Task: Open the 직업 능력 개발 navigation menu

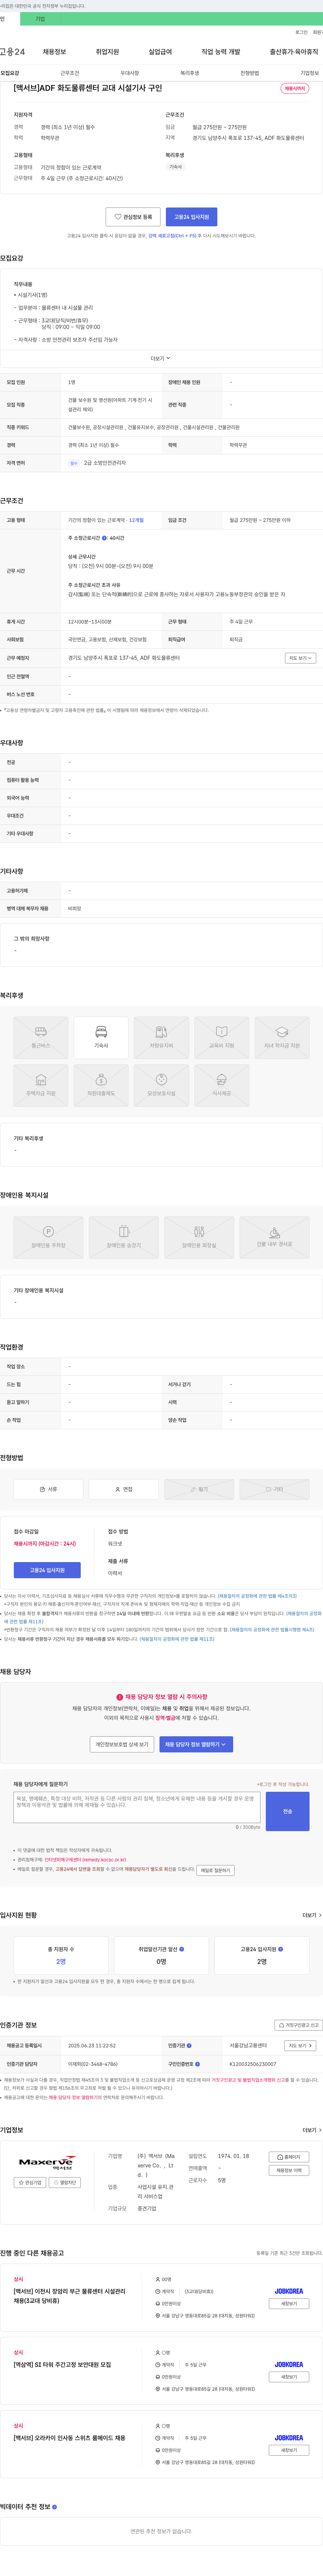Action: point(221,52)
